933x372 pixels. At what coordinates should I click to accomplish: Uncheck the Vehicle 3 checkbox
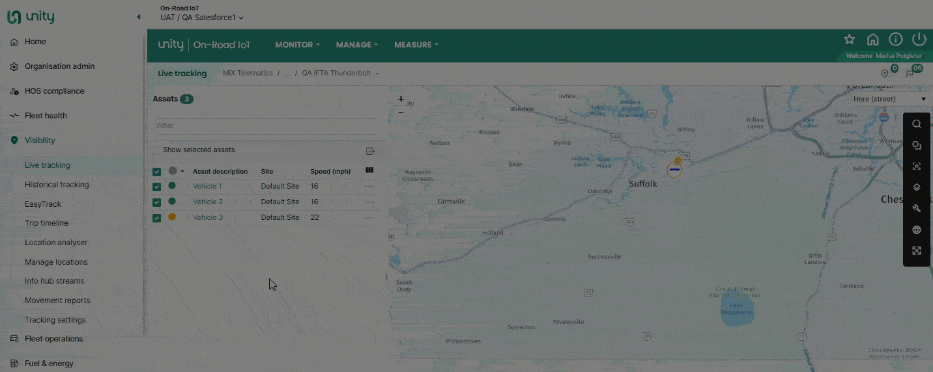pyautogui.click(x=156, y=218)
